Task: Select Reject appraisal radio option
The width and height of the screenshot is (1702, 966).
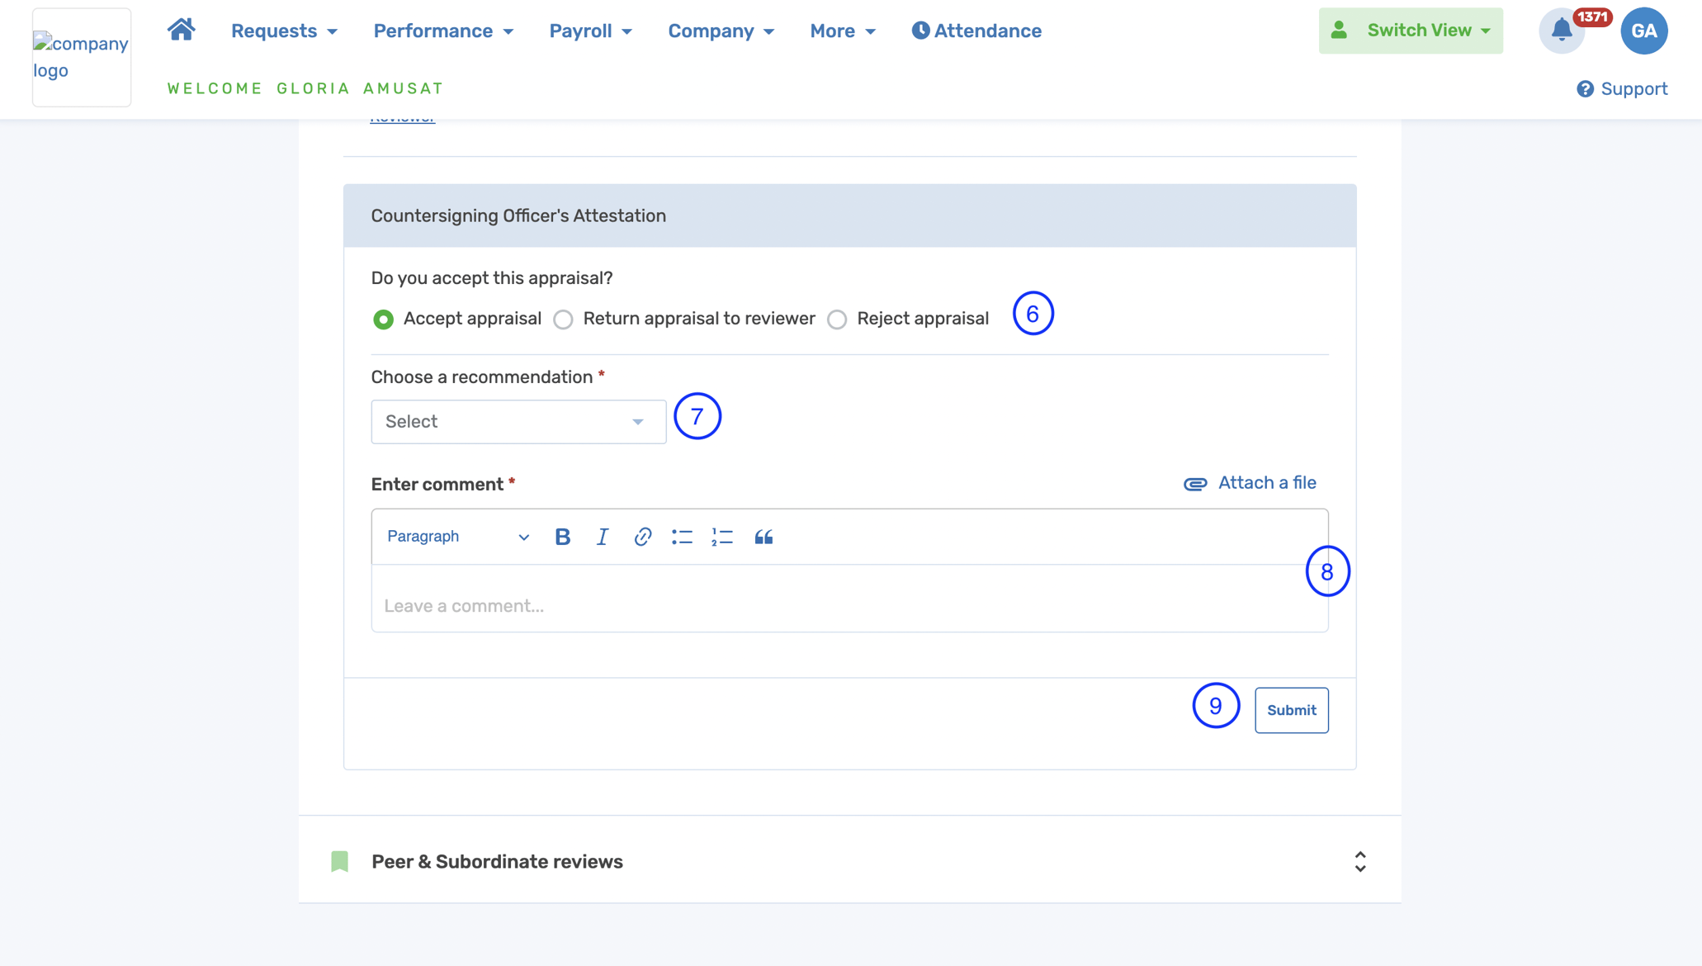Action: tap(837, 320)
